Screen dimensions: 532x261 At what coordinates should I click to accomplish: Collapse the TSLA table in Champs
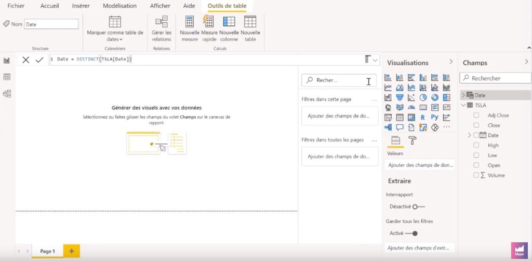pos(463,105)
